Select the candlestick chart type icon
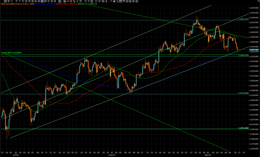The width and height of the screenshot is (260, 157). [x=5, y=1]
